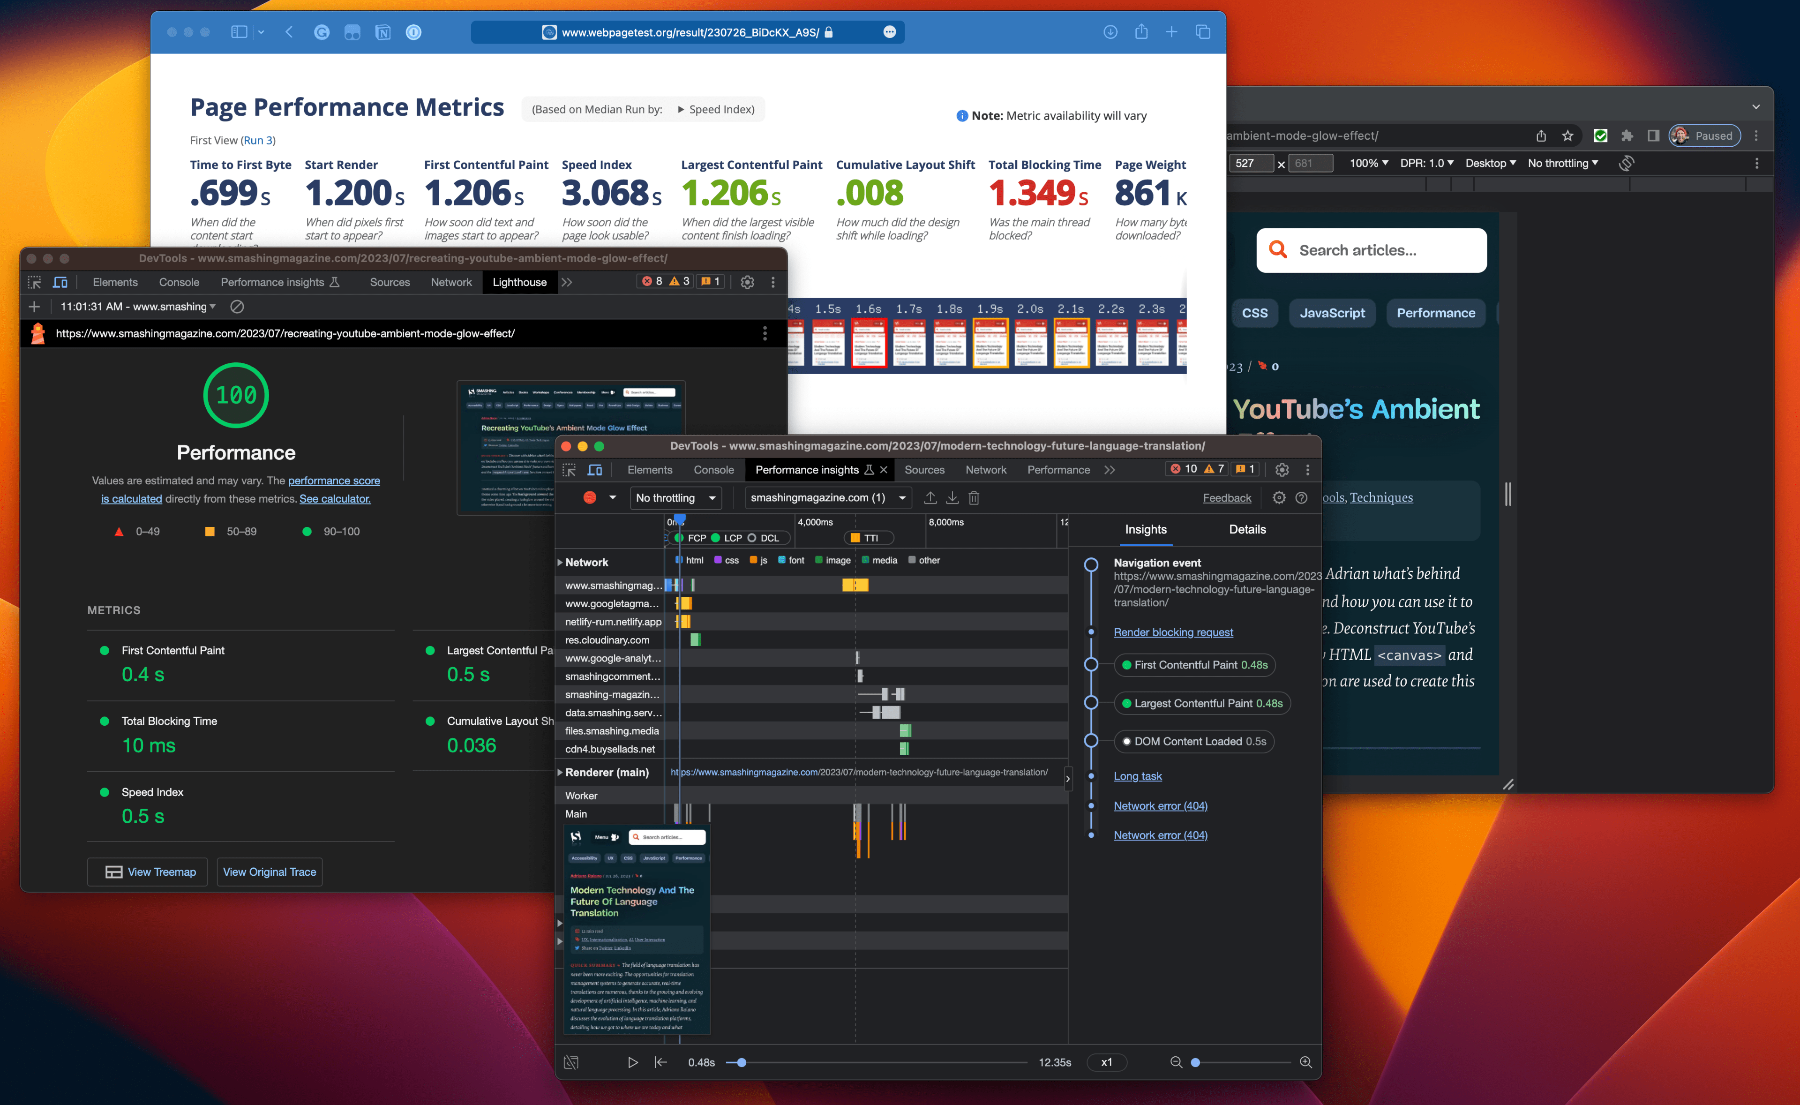
Task: Toggle the device toolbar icon in DevTools
Action: (x=596, y=470)
